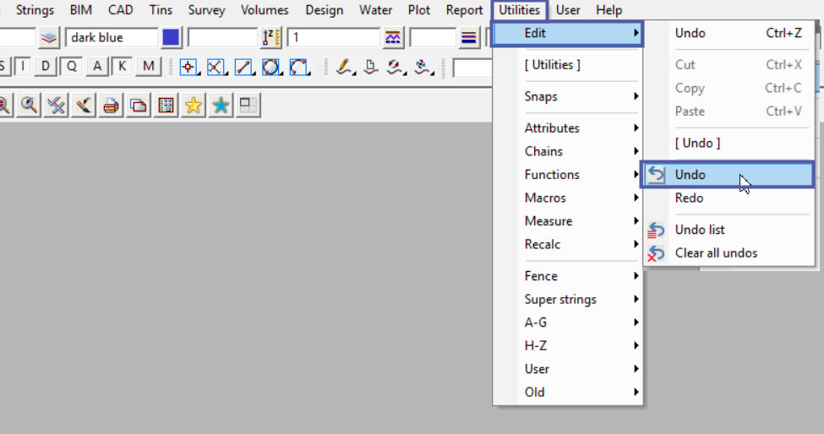Click the line style button with horizontal lines
Image resolution: width=824 pixels, height=434 pixels.
pyautogui.click(x=470, y=38)
